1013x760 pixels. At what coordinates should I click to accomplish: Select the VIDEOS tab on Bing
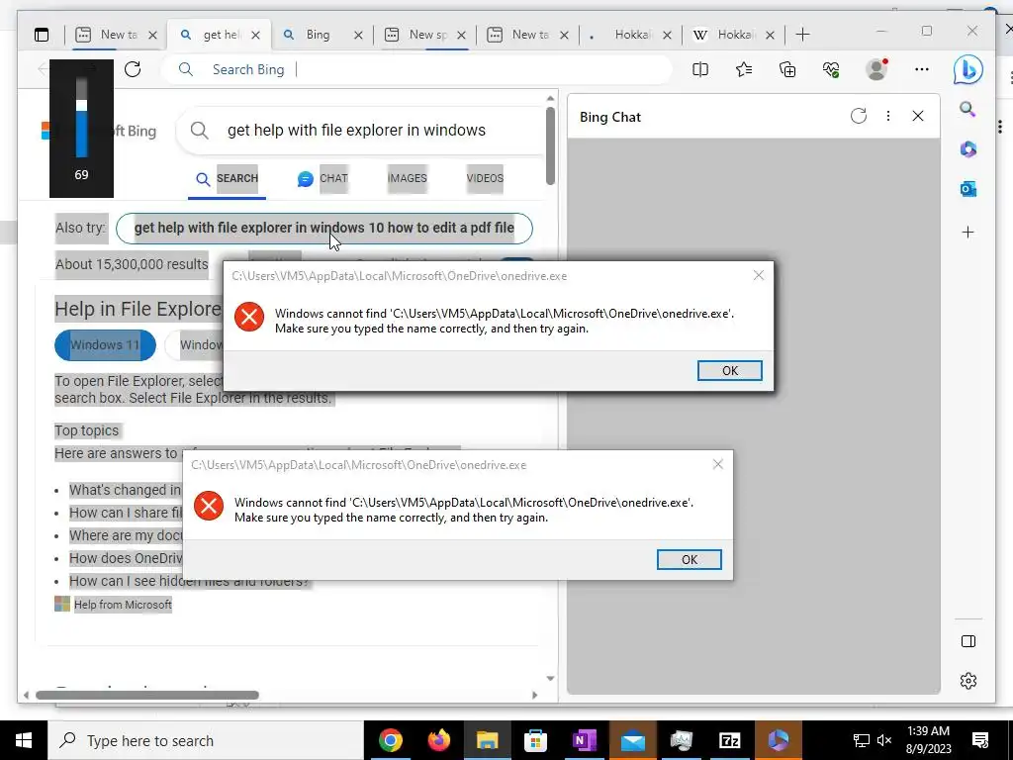(x=485, y=178)
